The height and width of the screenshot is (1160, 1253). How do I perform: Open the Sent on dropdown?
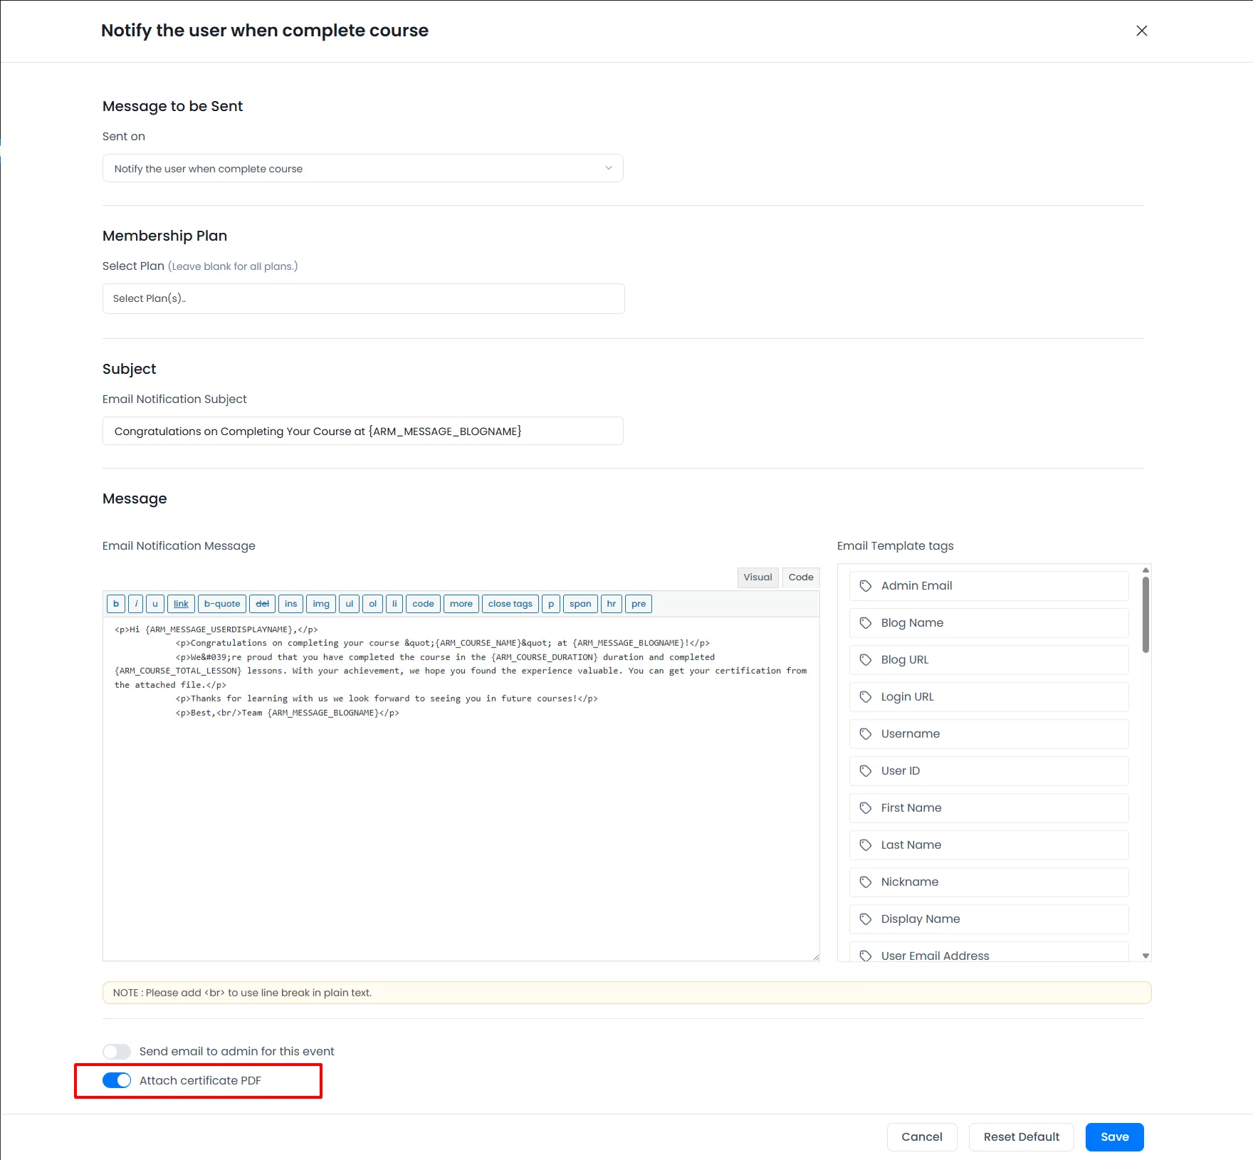362,169
